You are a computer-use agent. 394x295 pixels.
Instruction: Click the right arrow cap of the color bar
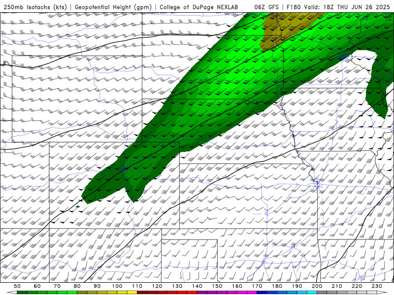(382, 292)
